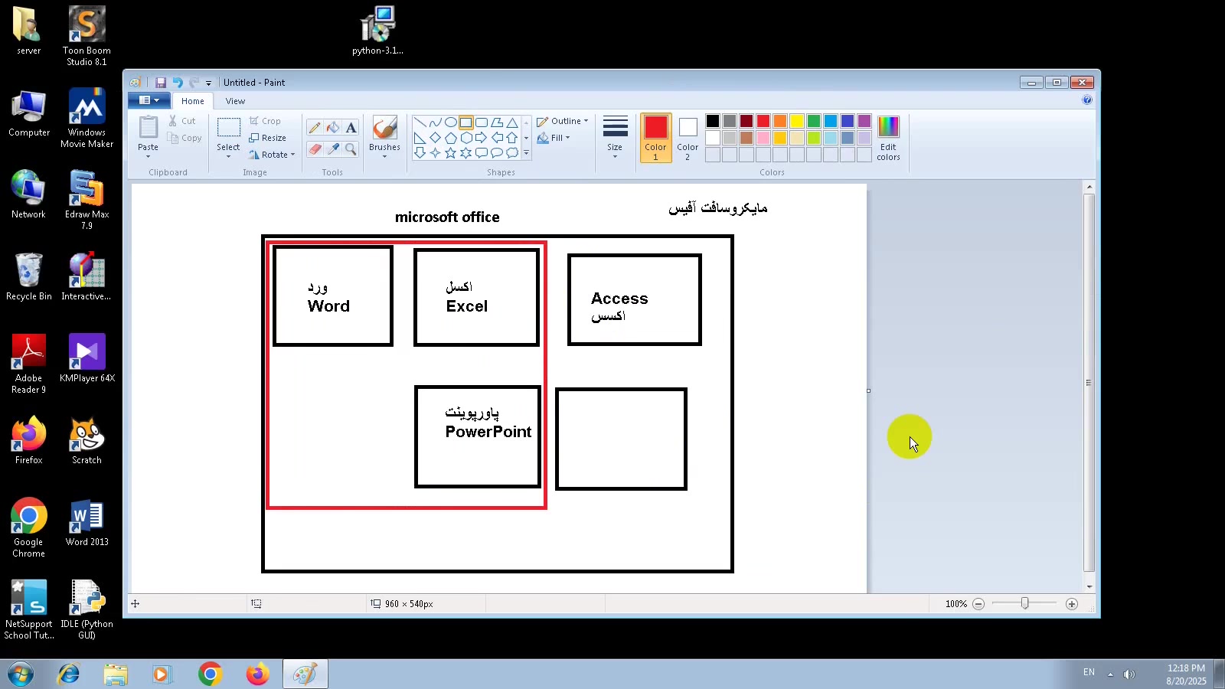1225x689 pixels.
Task: Open the Edit colors dialog
Action: [888, 138]
